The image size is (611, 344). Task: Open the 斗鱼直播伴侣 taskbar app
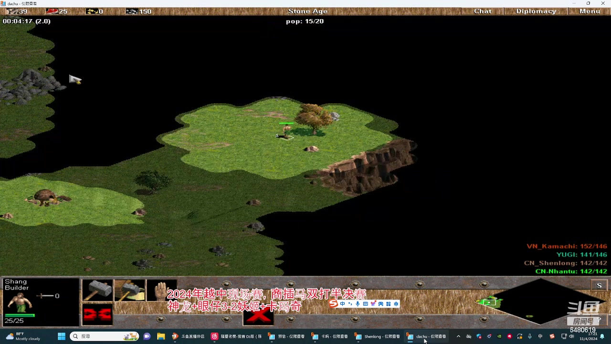188,336
